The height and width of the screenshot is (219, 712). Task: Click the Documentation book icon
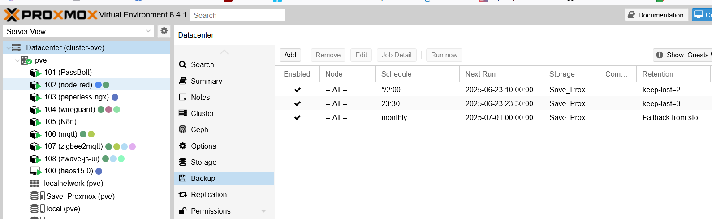pos(631,15)
